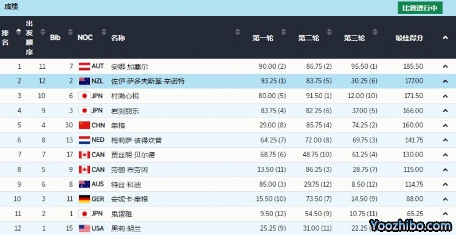456x235 pixels.
Task: Collapse all rows via header chevron
Action: tap(445, 38)
